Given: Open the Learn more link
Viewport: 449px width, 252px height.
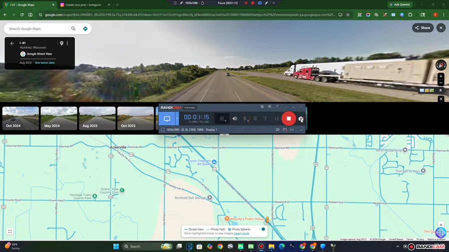Looking at the screenshot, I should pyautogui.click(x=241, y=234).
